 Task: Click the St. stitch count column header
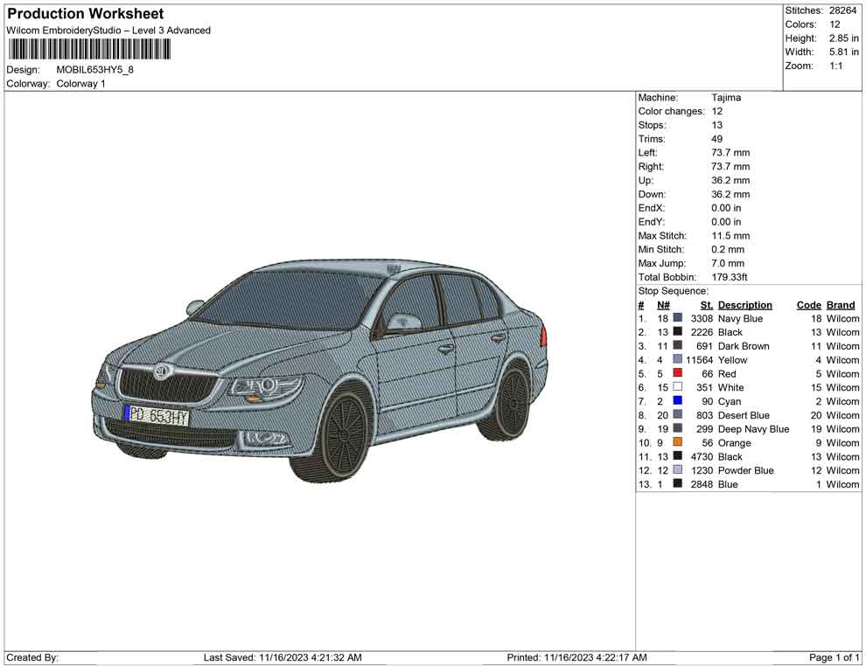point(706,305)
